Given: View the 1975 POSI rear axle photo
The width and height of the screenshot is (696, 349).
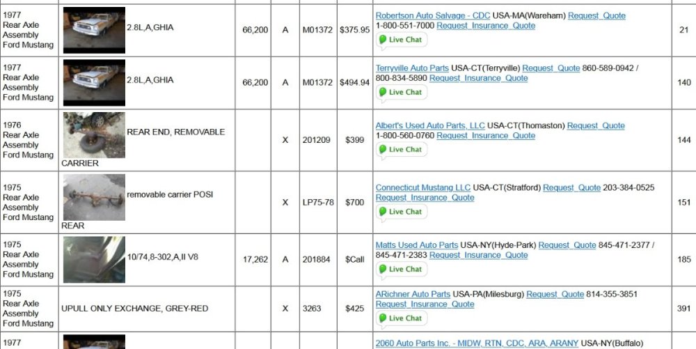Looking at the screenshot, I should pos(94,197).
